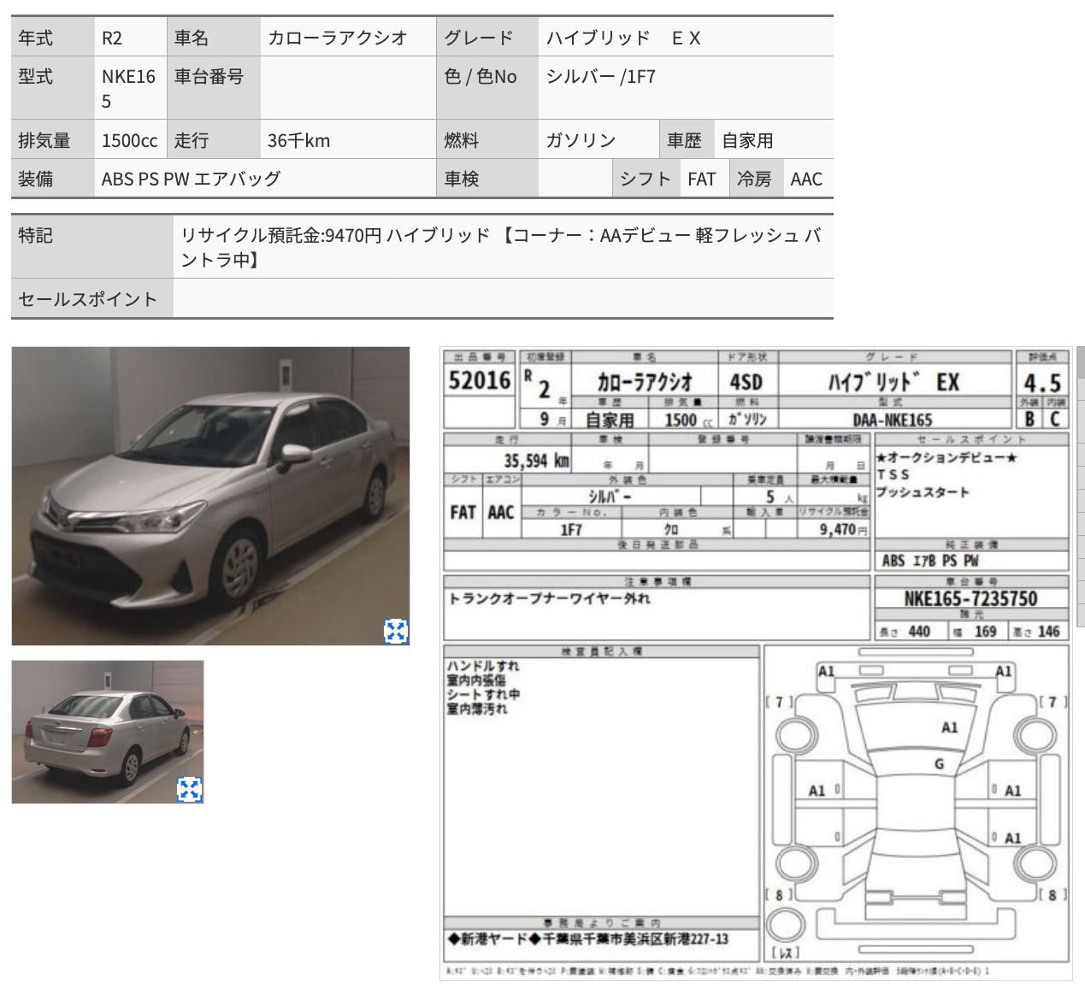1085x994 pixels.
Task: Click the トランクオープナーワイヤー外れ note
Action: click(549, 599)
